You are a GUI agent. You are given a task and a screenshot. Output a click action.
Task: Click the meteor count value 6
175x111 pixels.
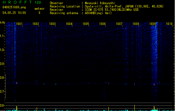(40, 13)
